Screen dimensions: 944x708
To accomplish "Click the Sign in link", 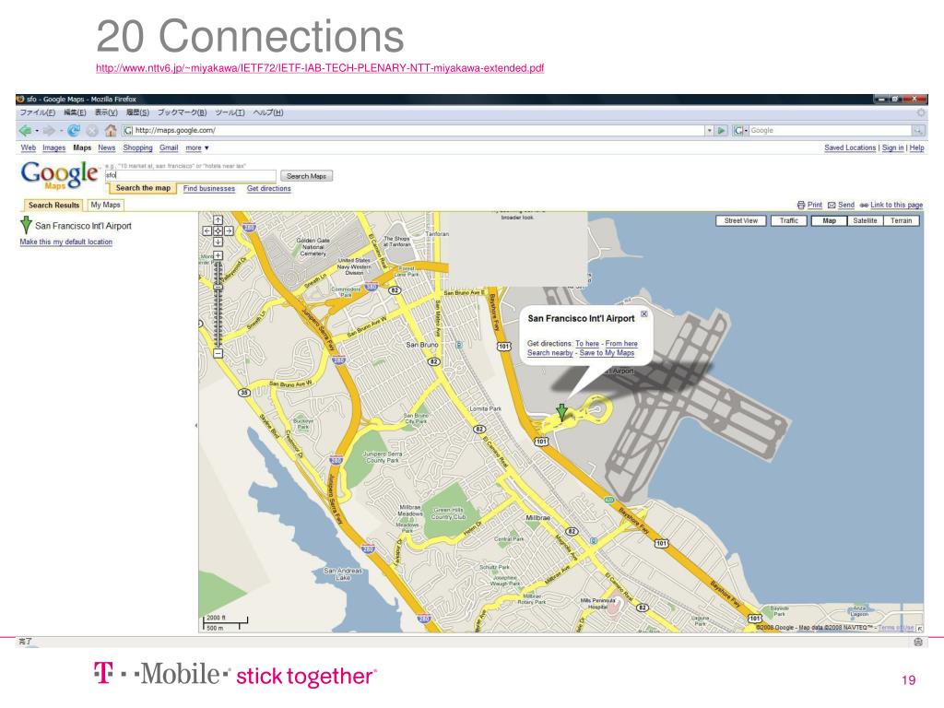I will (892, 147).
